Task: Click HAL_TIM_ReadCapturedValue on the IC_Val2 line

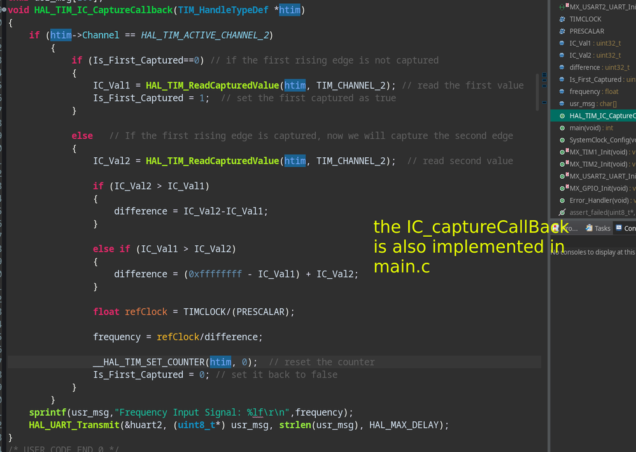Action: click(212, 161)
